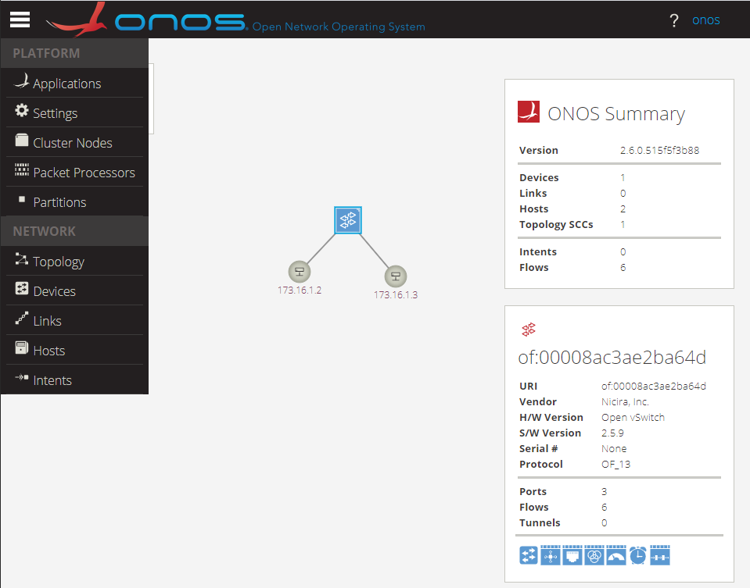Click host label 173.16.1.3
Viewport: 750px width, 588px height.
click(x=396, y=295)
